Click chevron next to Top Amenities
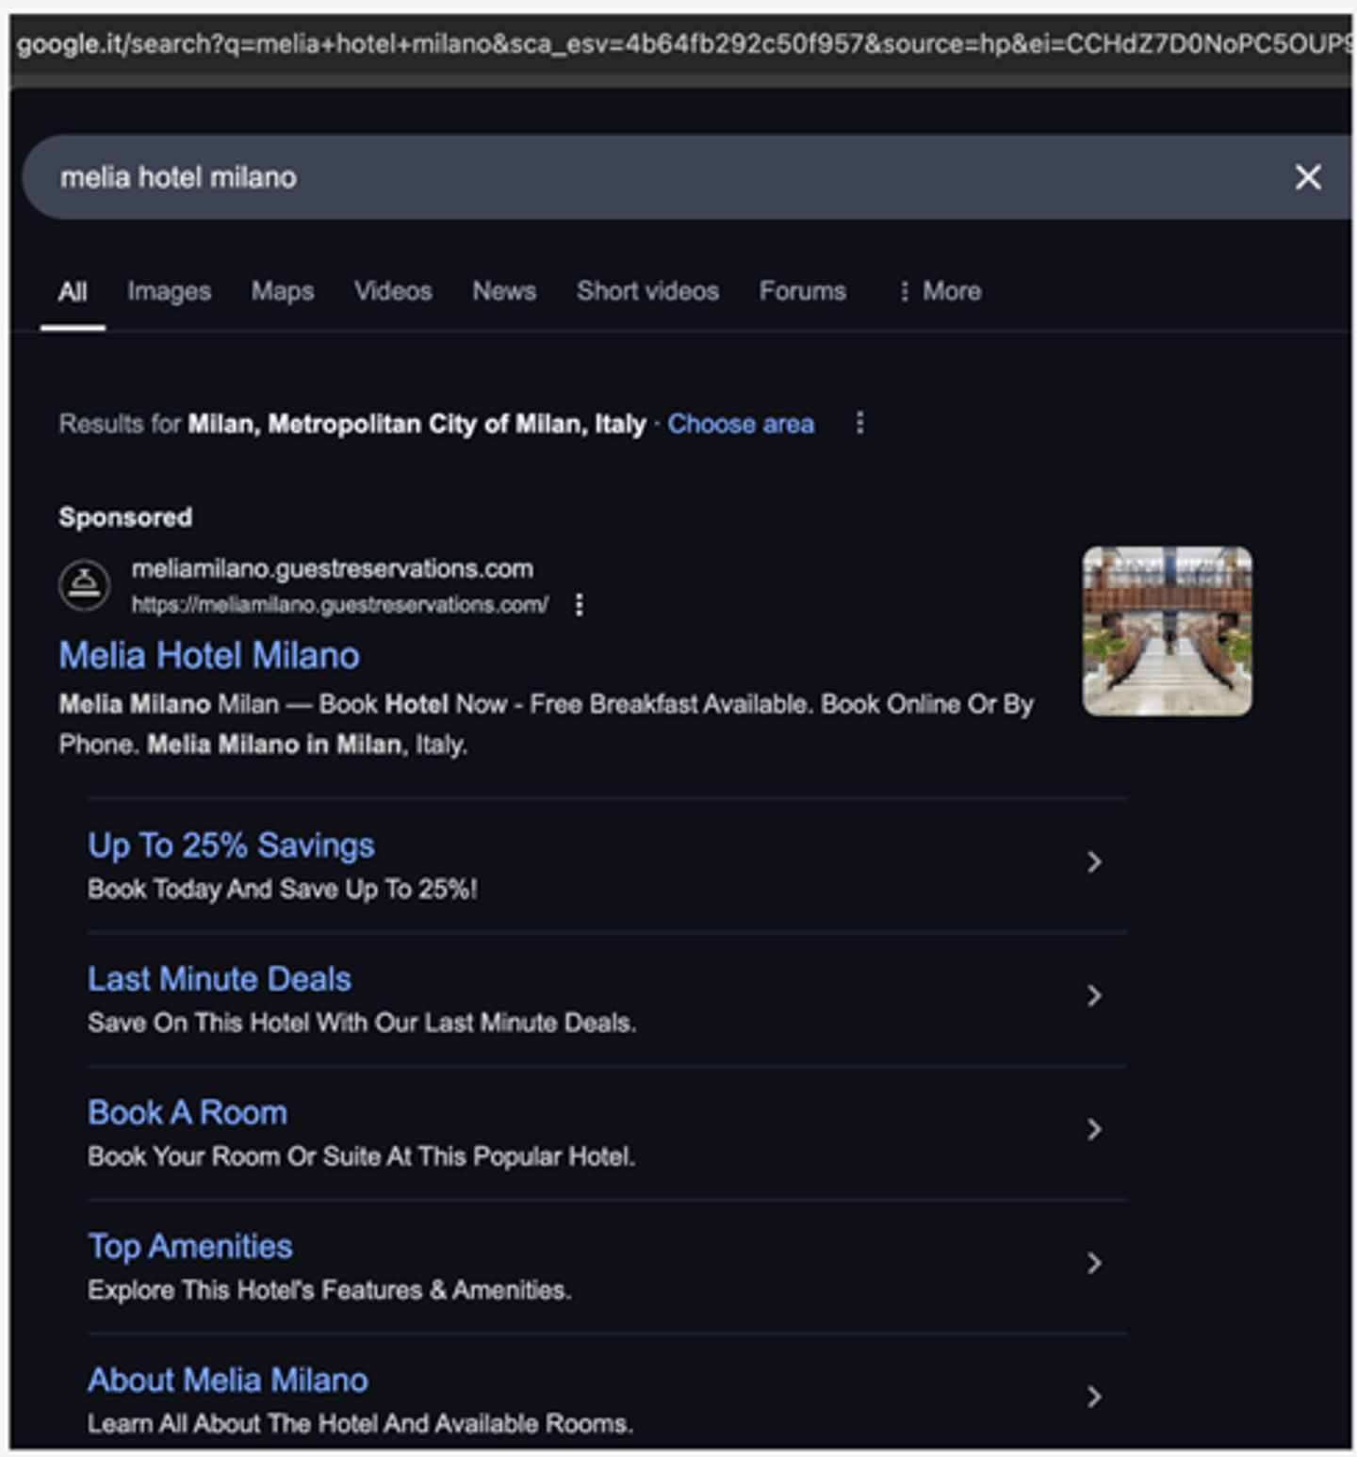The height and width of the screenshot is (1457, 1357). [x=1094, y=1264]
